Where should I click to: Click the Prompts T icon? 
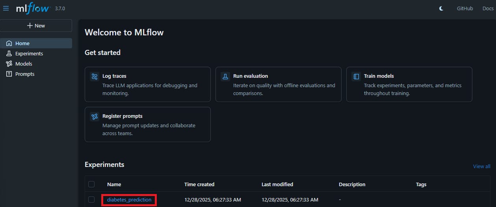(9, 74)
